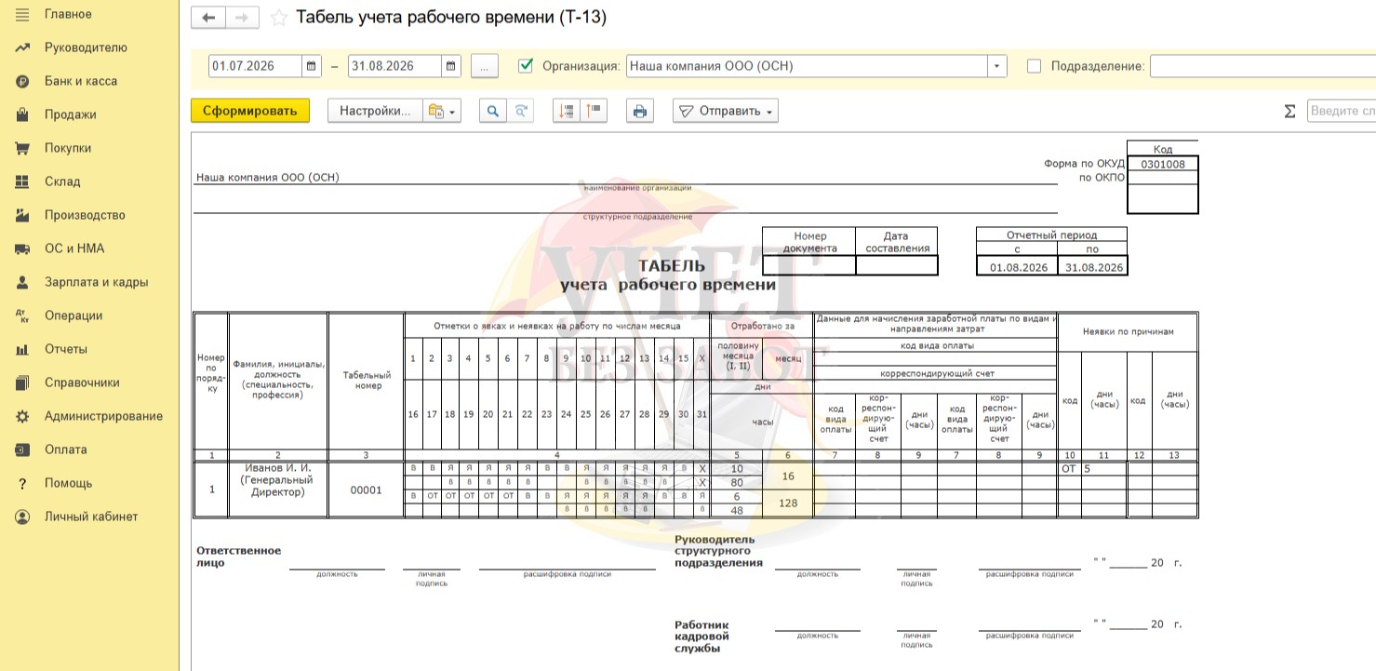Viewport: 1376px width, 671px height.
Task: Click the end date field 31.08.2026
Action: point(395,66)
